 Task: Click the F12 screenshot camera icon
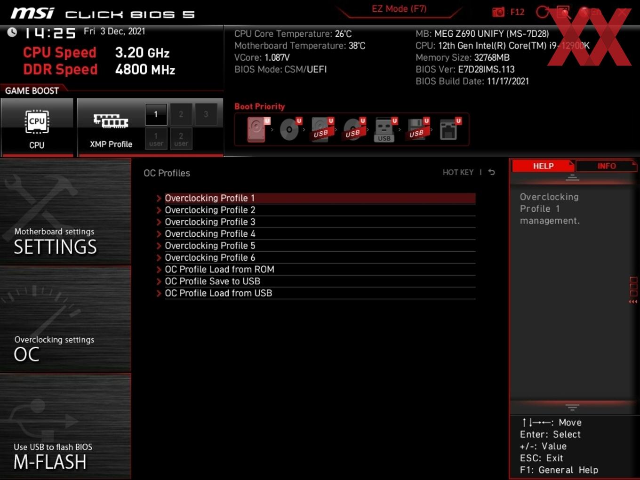coord(498,12)
